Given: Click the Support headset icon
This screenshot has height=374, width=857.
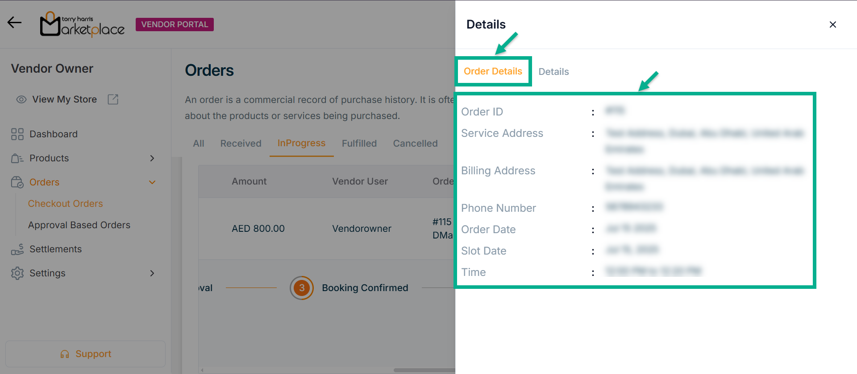Looking at the screenshot, I should (65, 354).
